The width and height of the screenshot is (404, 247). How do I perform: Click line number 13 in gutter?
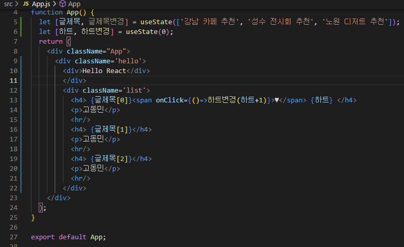click(13, 100)
